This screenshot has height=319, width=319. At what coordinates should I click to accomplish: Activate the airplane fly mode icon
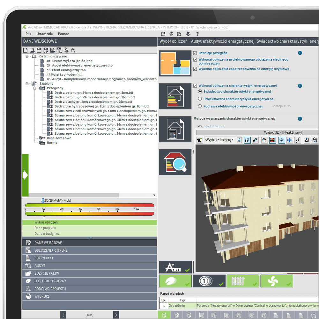point(290,140)
